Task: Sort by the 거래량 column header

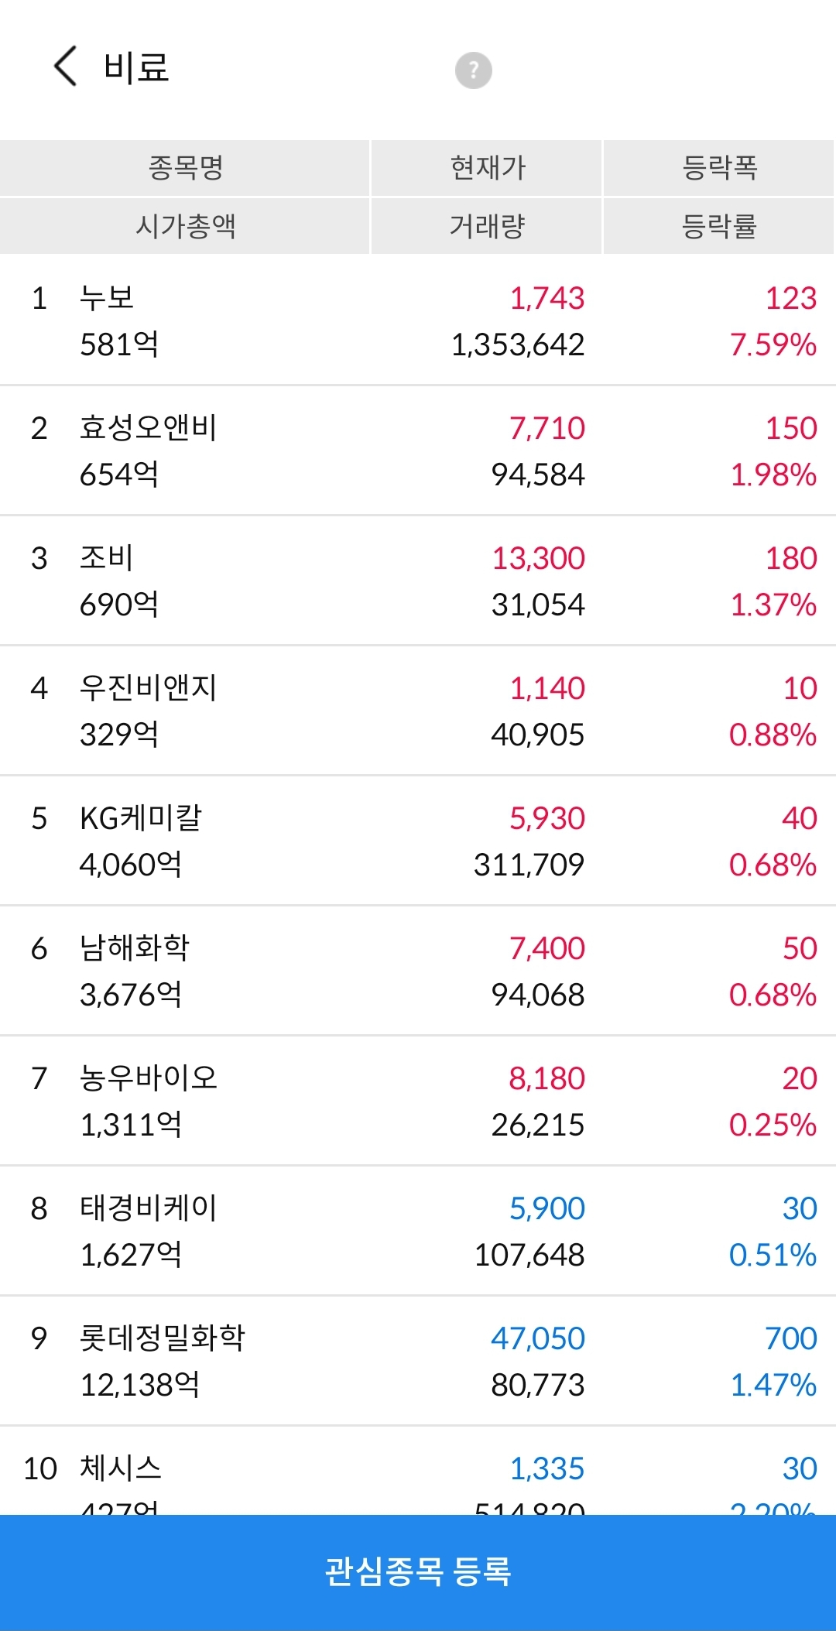Action: click(x=487, y=226)
